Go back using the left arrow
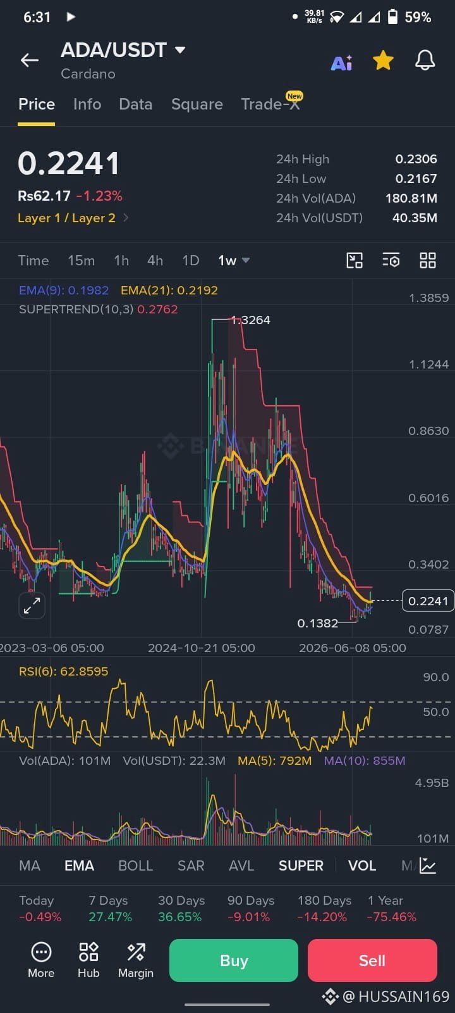 pos(30,60)
